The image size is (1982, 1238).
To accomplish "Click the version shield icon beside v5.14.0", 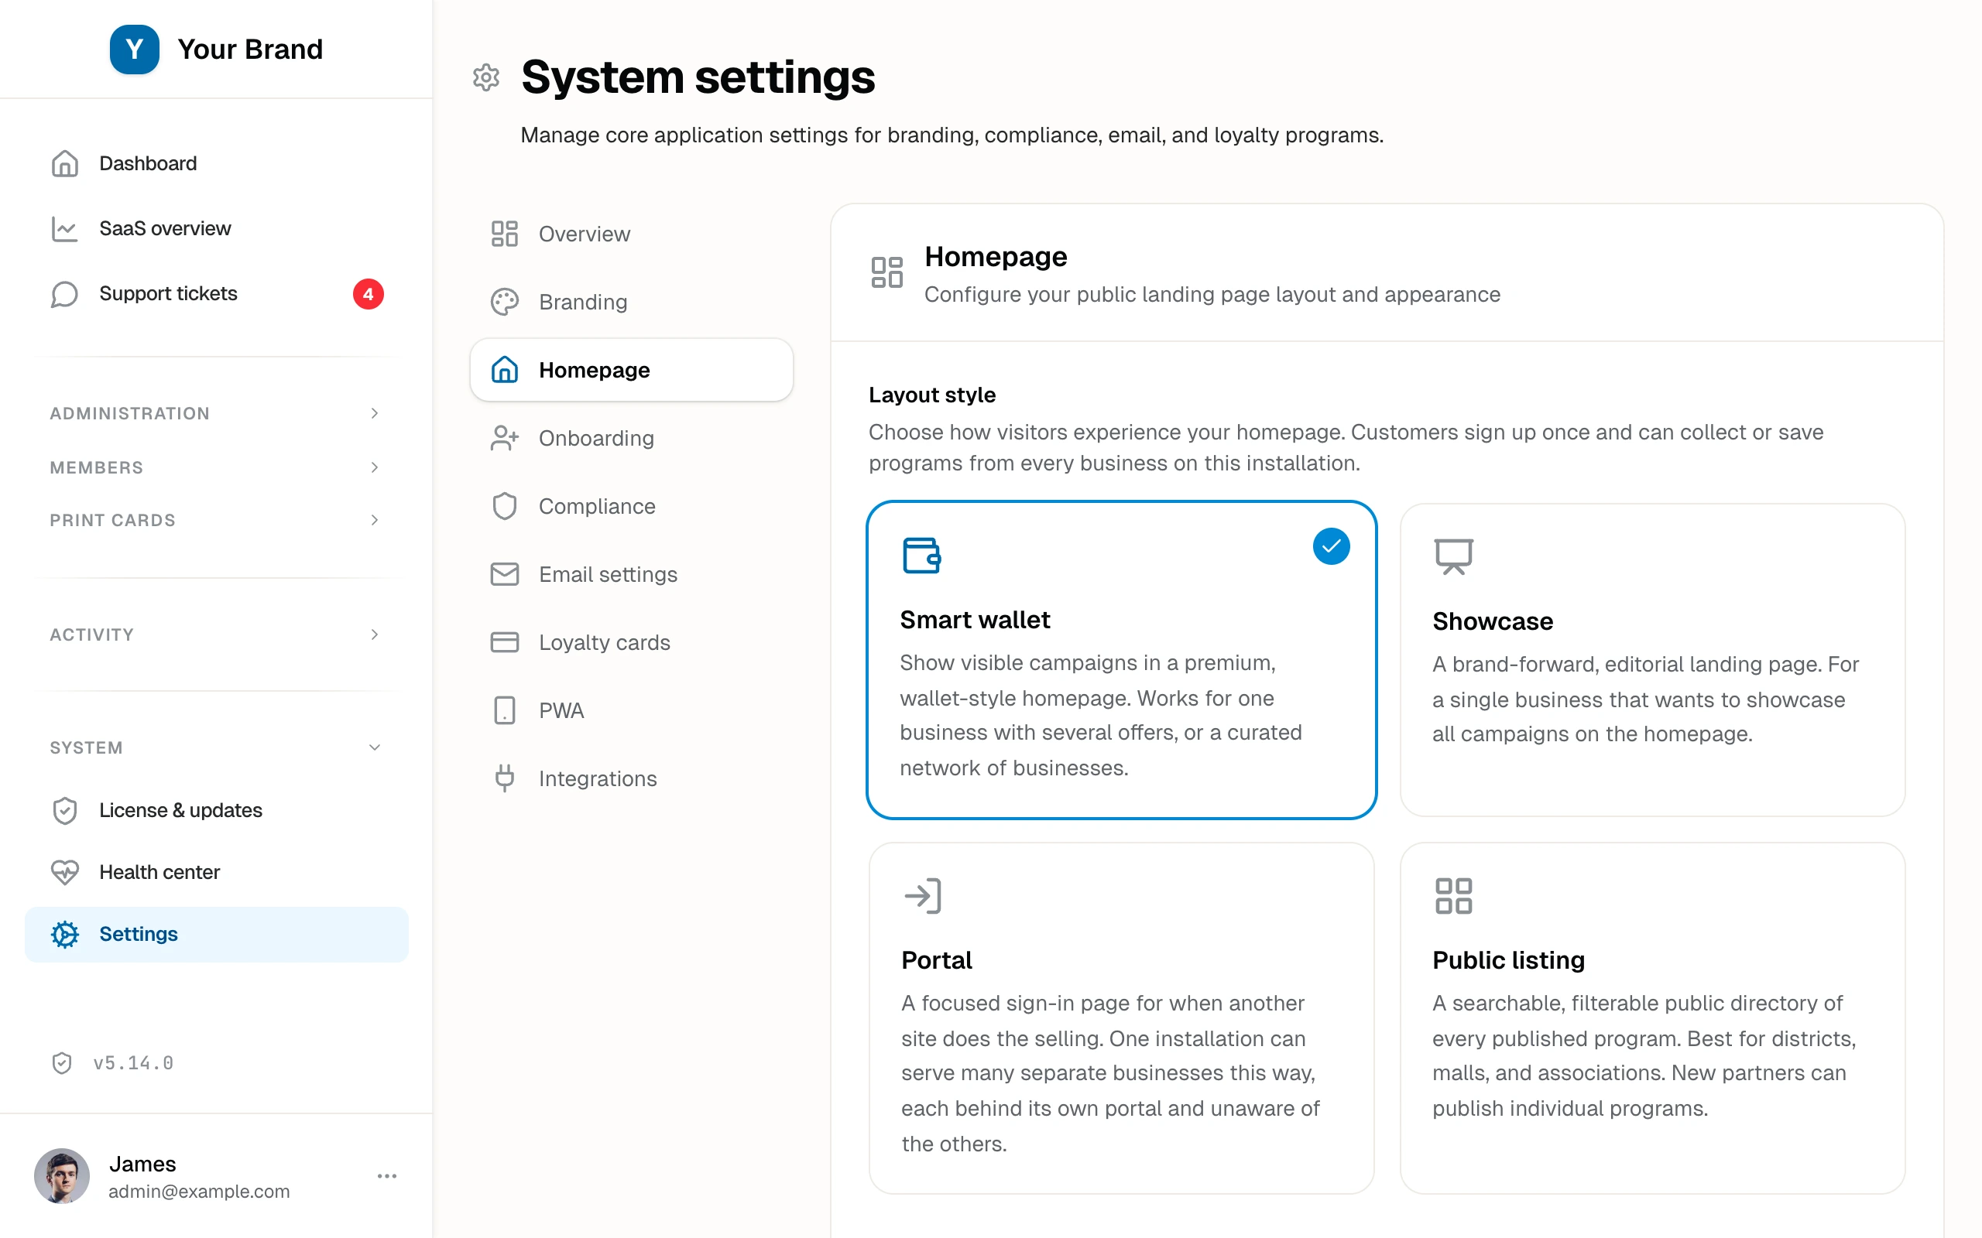I will coord(61,1063).
